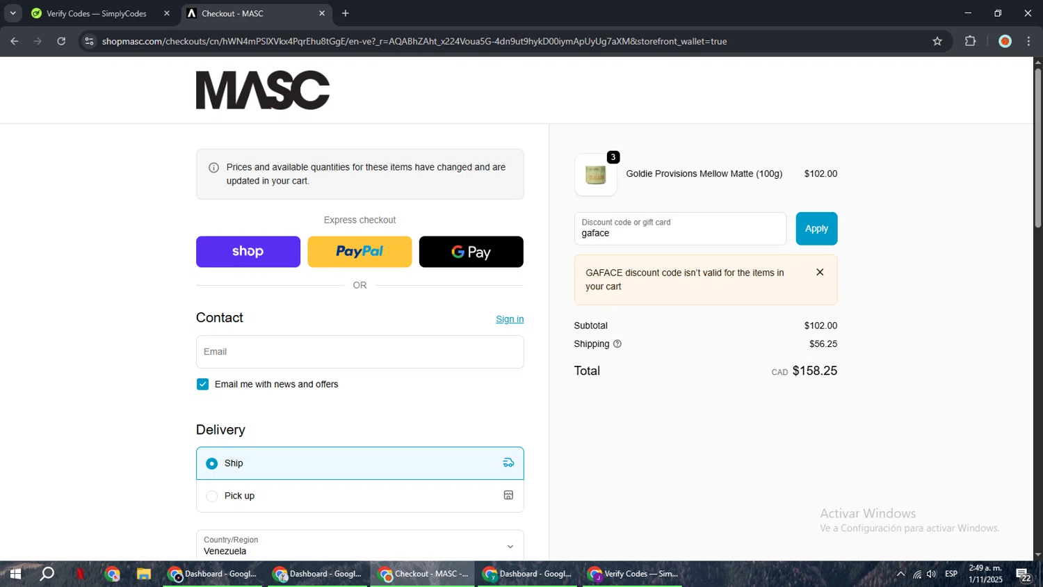Open Windows taskbar search

47,574
